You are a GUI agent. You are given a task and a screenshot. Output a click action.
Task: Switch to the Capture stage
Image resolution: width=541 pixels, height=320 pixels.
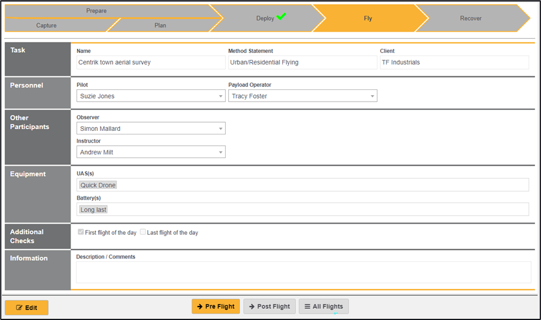tap(46, 25)
